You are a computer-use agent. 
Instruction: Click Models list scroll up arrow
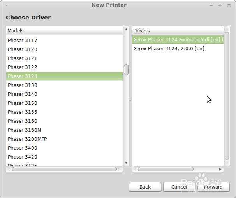click(x=126, y=29)
